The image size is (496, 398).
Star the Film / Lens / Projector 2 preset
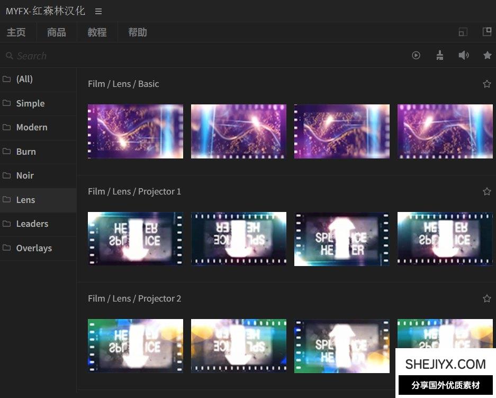[x=487, y=298]
